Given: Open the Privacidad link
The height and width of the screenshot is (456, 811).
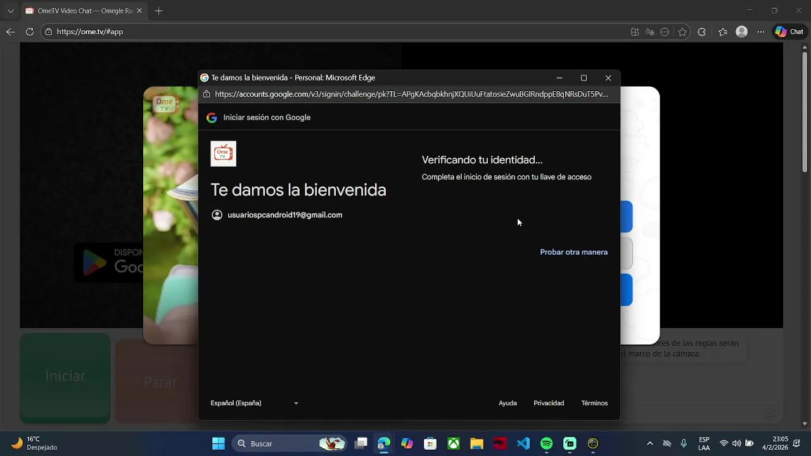Looking at the screenshot, I should coord(549,403).
